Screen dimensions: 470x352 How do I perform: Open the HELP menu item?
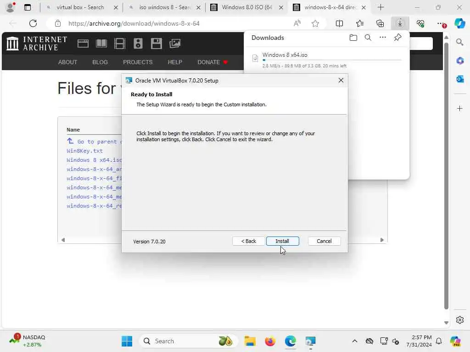[175, 62]
